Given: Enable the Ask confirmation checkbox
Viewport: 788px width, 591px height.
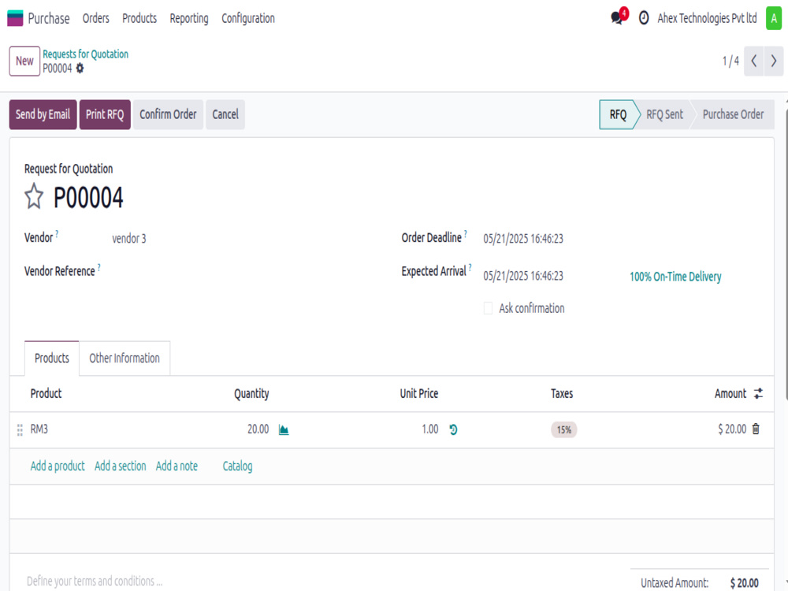Looking at the screenshot, I should click(x=488, y=308).
